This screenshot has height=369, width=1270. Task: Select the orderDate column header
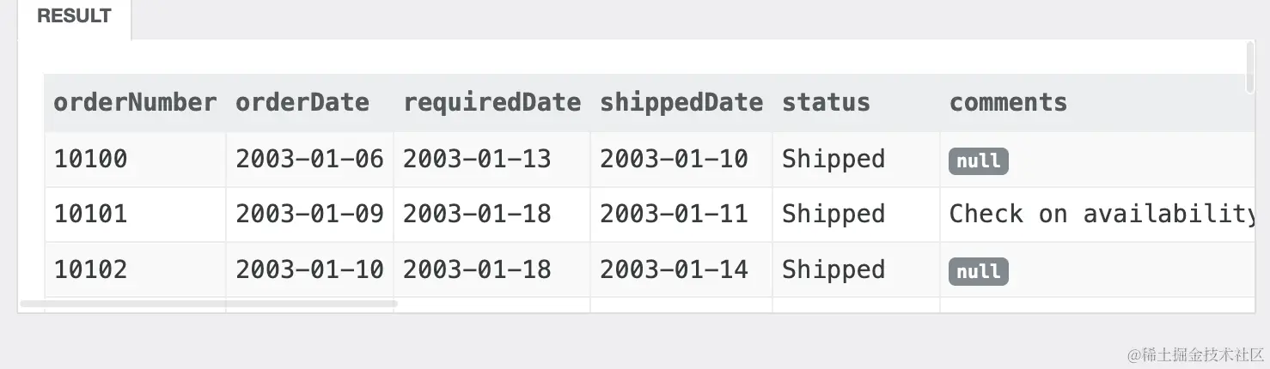[x=309, y=103]
